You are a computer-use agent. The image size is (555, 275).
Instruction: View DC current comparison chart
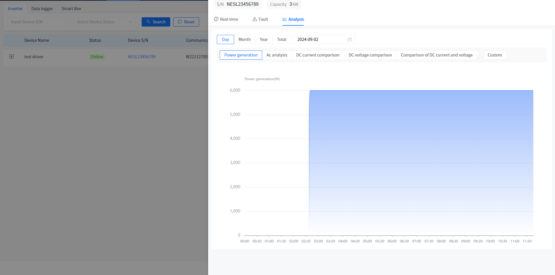click(x=318, y=55)
